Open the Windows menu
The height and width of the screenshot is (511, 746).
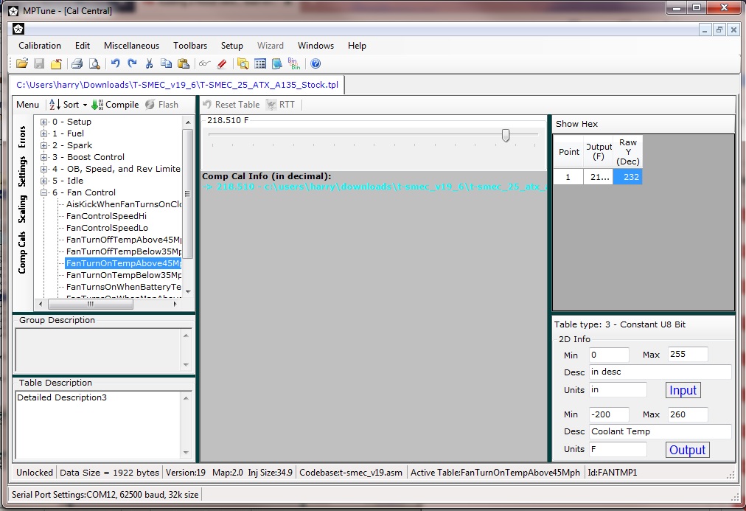point(316,46)
